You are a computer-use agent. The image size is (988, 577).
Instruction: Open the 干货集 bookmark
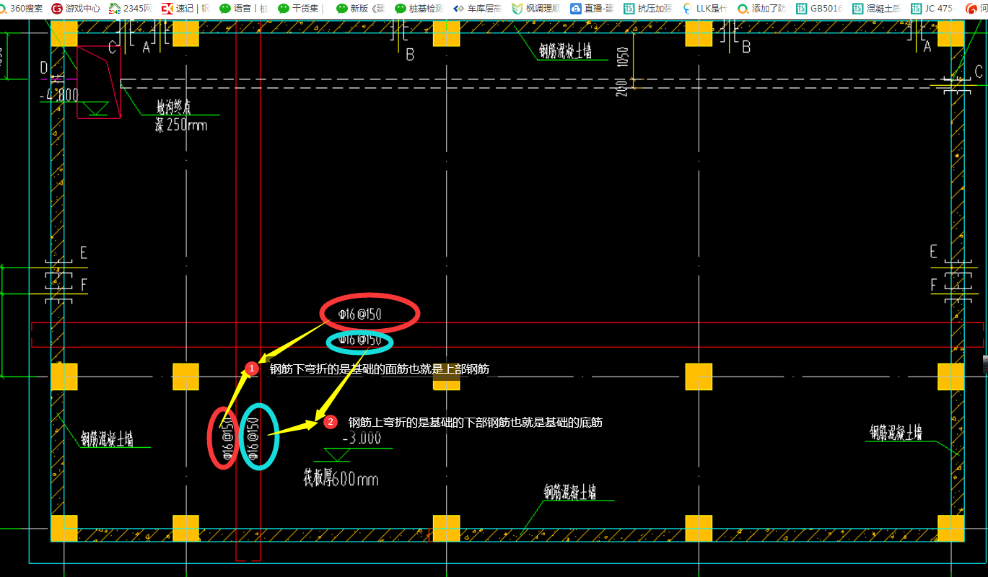click(300, 9)
